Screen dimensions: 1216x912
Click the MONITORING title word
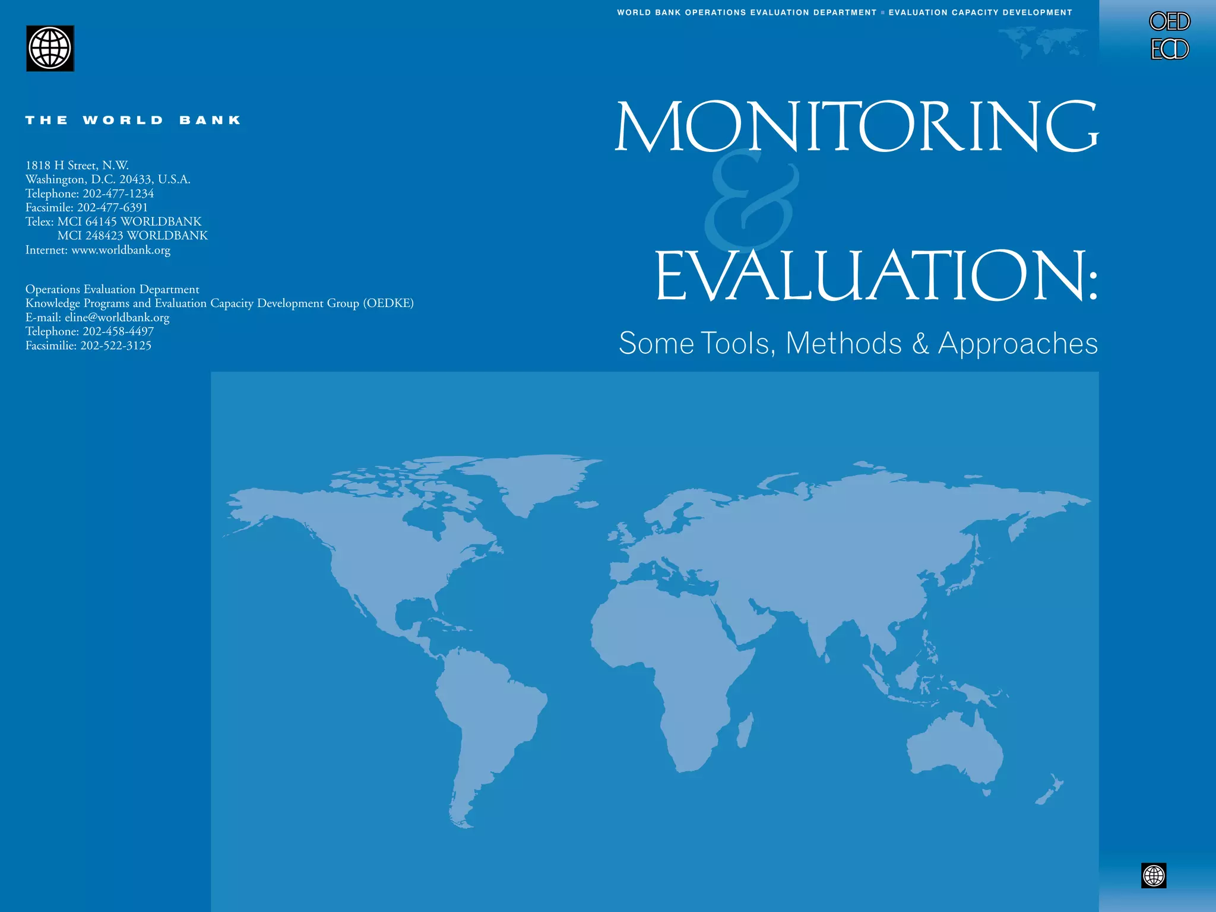(x=855, y=126)
